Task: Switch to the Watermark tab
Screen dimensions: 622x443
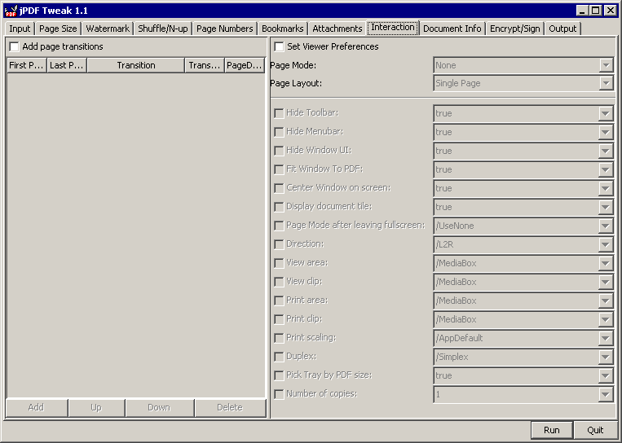Action: pyautogui.click(x=108, y=29)
